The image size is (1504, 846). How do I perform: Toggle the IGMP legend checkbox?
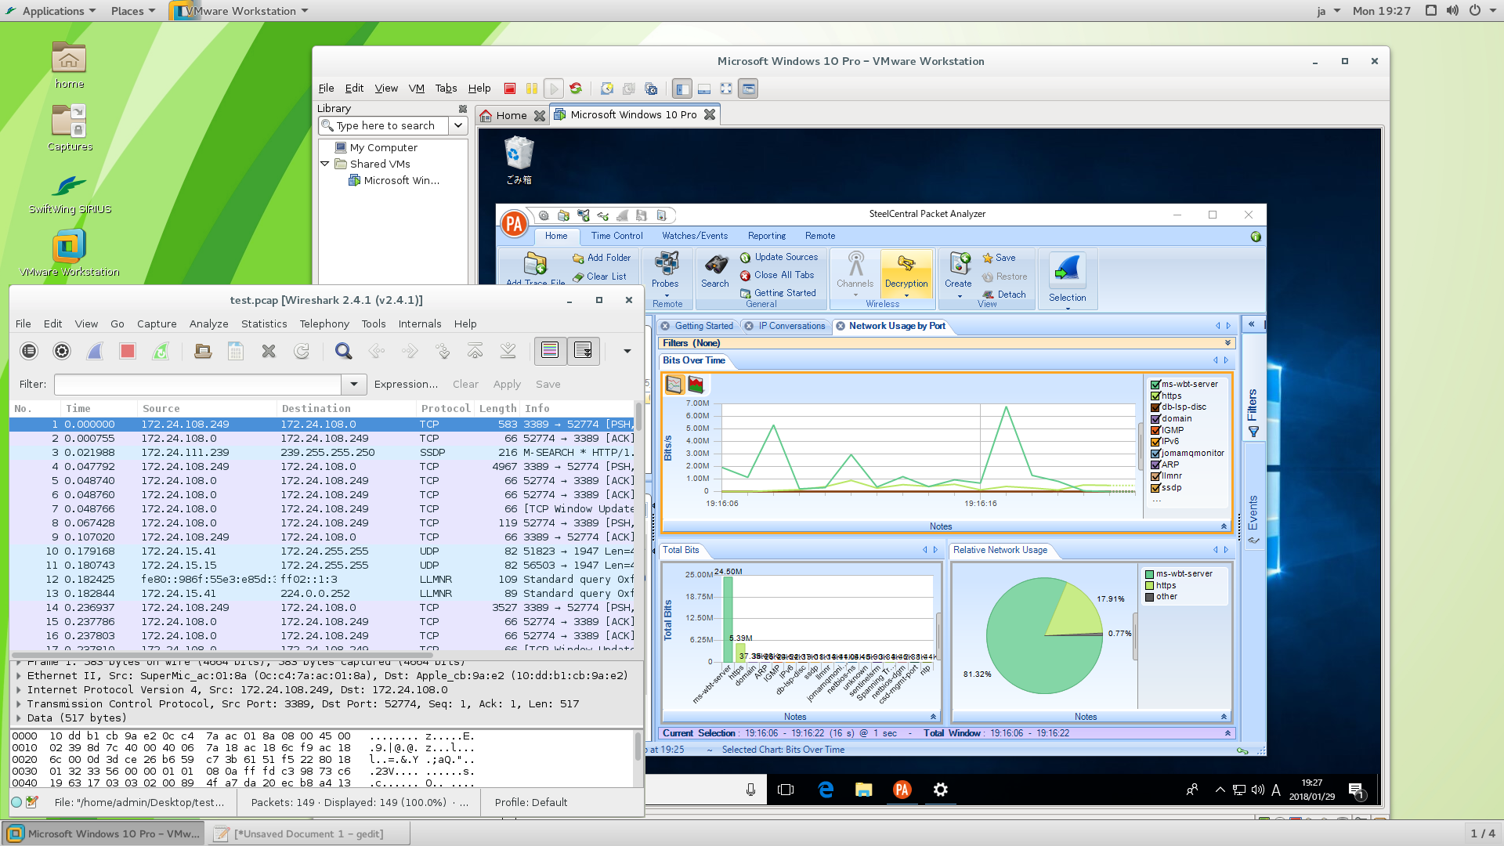(1155, 430)
